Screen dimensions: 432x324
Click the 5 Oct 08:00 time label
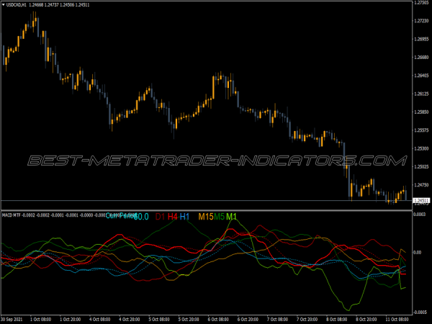click(159, 319)
